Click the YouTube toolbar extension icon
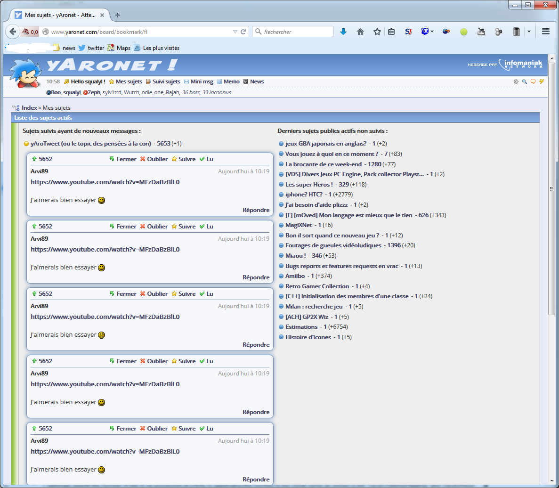 coord(481,32)
